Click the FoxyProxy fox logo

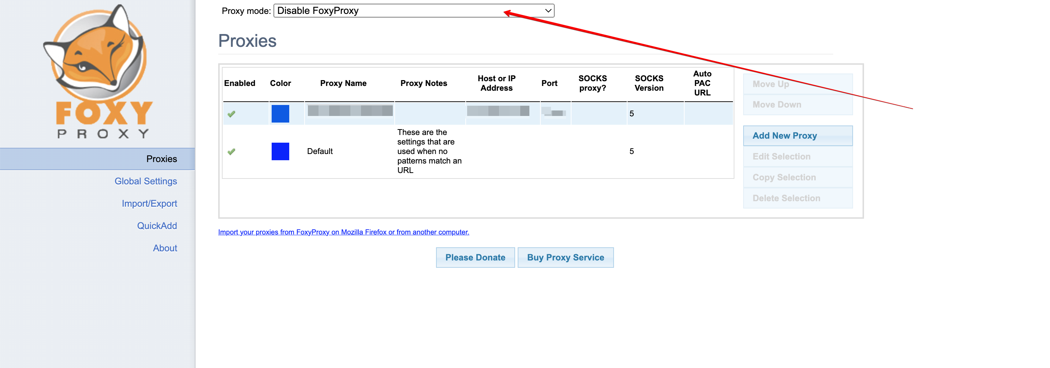click(x=98, y=72)
